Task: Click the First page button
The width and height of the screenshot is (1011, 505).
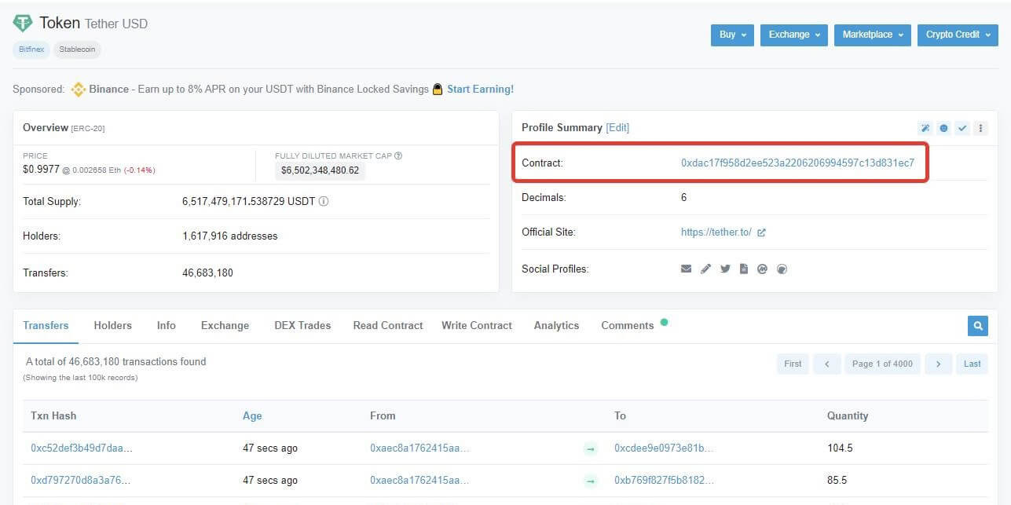Action: click(x=793, y=364)
